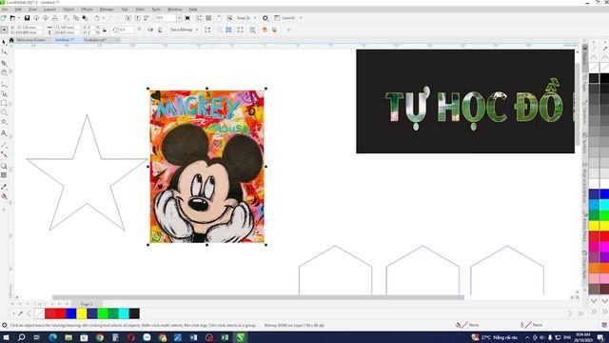Open Microsoft Edge from the taskbar
609x343 pixels.
pos(53,337)
